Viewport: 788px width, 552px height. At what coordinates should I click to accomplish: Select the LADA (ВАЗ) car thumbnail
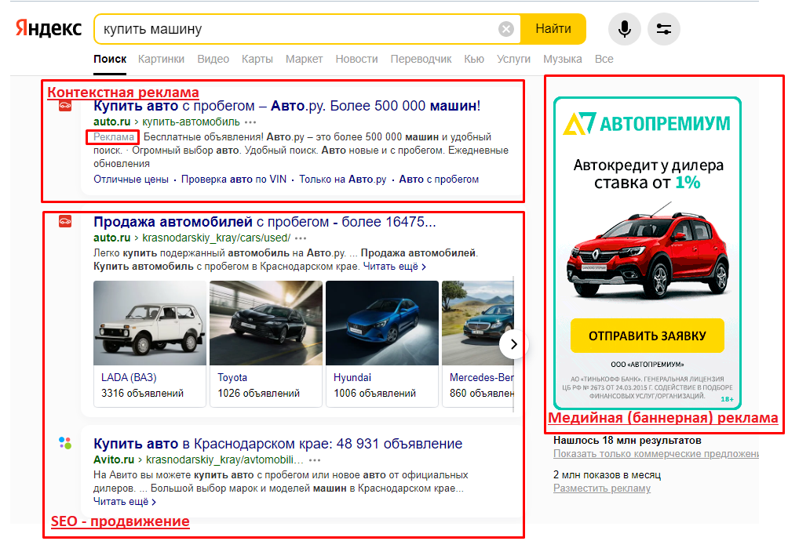pos(150,323)
